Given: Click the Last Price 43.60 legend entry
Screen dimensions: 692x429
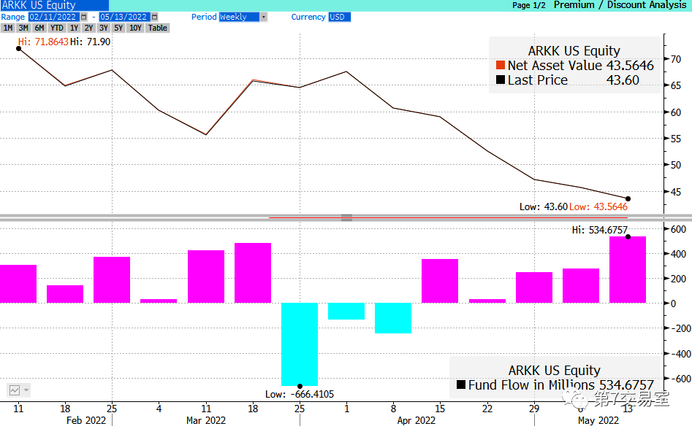Looking at the screenshot, I should pyautogui.click(x=568, y=80).
